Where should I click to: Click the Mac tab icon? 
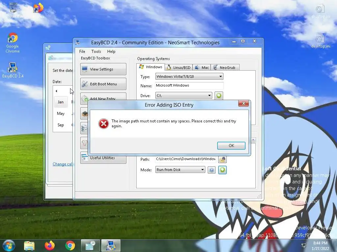tap(197, 68)
